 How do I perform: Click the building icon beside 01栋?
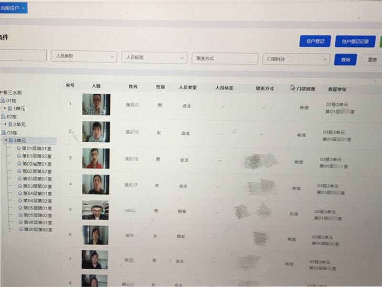click(x=3, y=101)
